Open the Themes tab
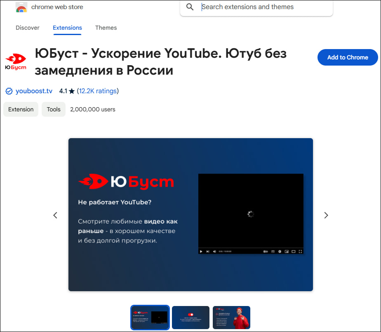The width and height of the screenshot is (381, 332). 106,28
